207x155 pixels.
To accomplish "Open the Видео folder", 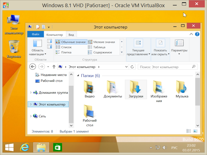I will point(90,90).
